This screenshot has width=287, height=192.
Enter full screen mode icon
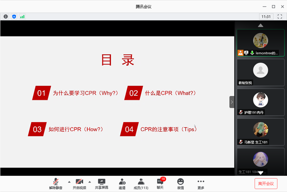pos(280,17)
